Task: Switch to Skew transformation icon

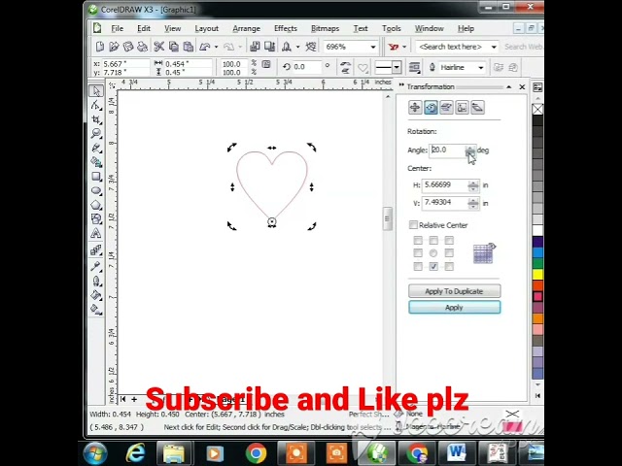Action: point(477,107)
